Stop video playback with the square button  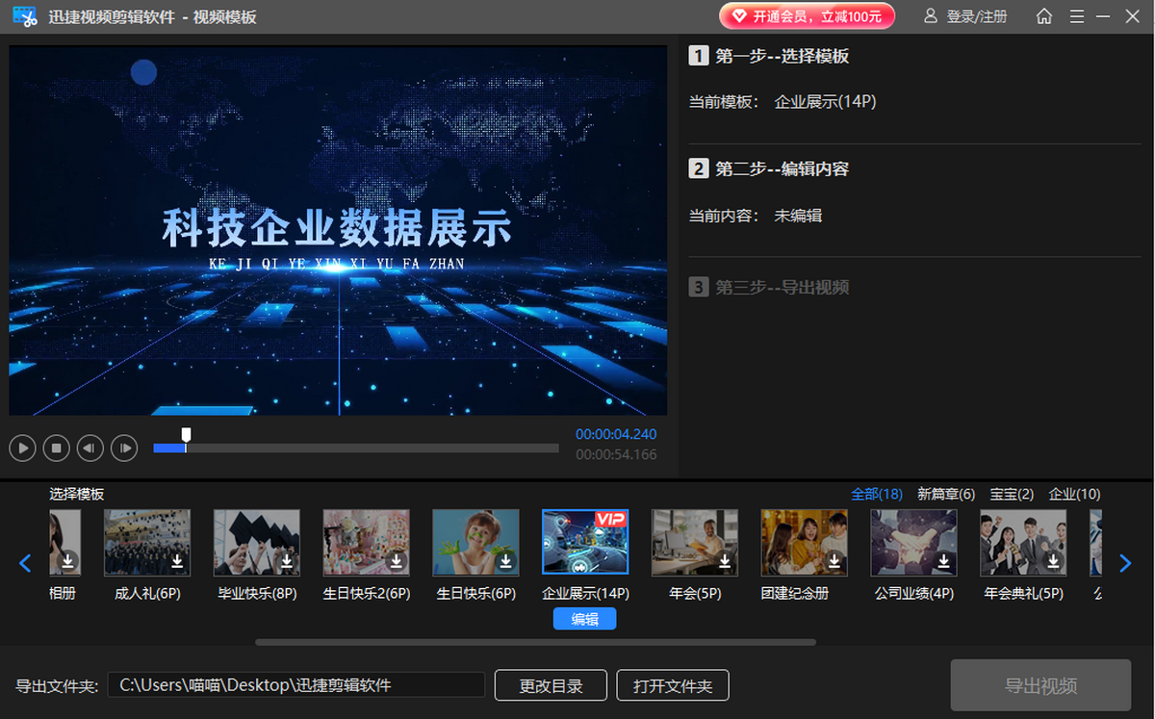tap(57, 448)
